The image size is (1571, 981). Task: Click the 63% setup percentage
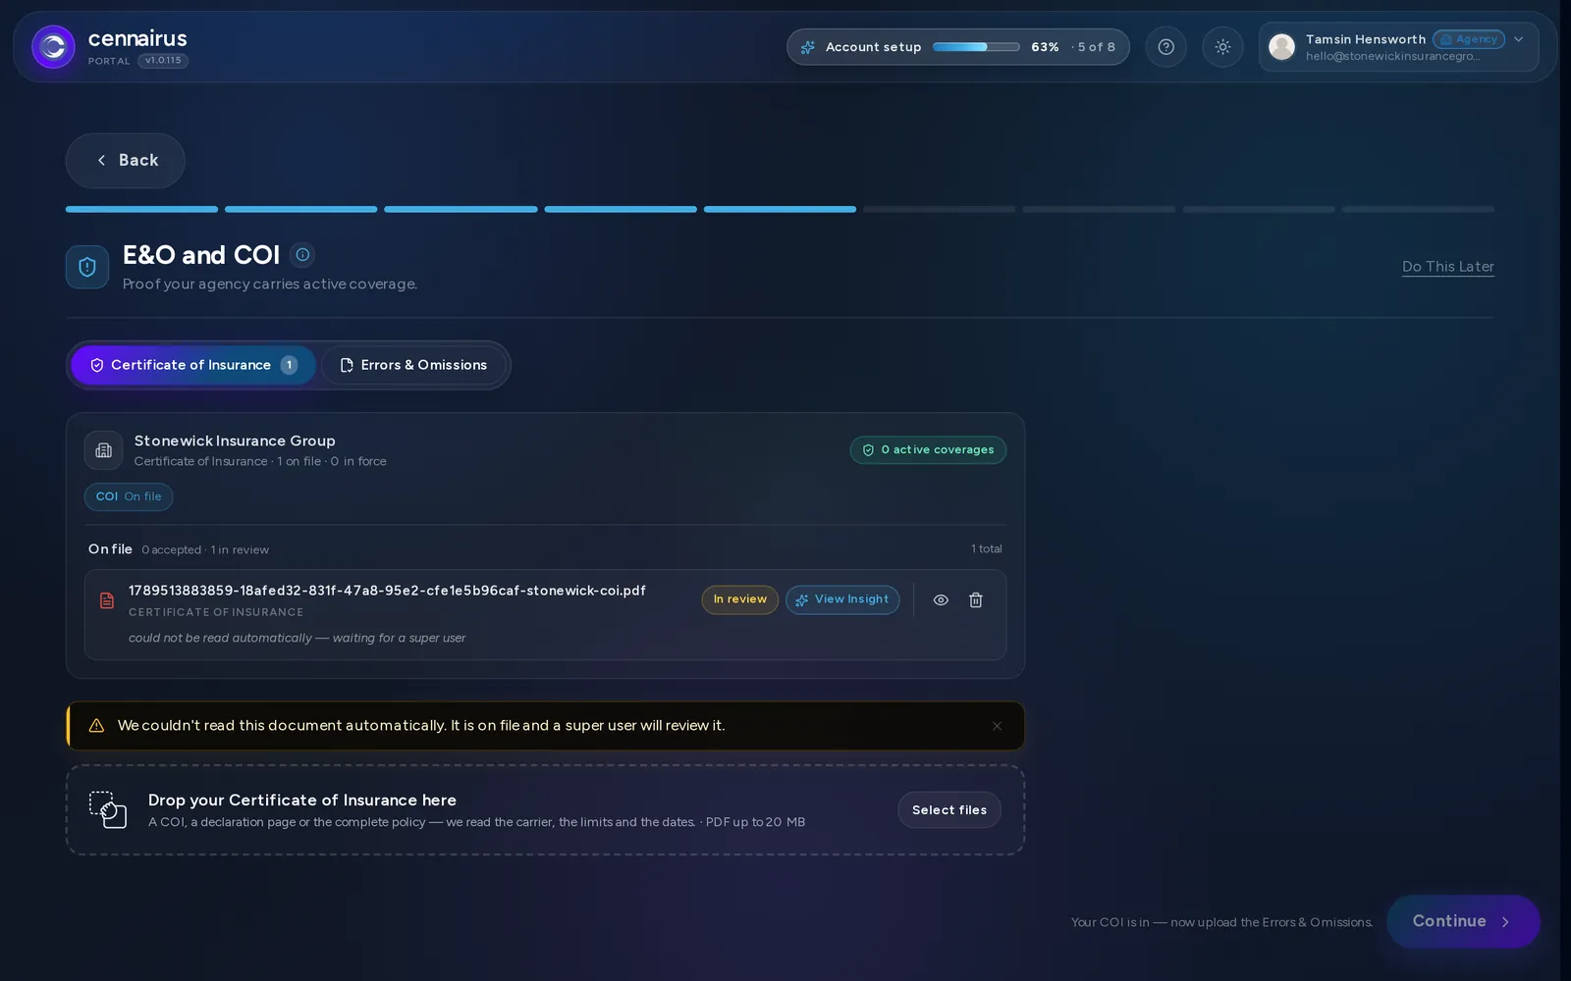1045,47
